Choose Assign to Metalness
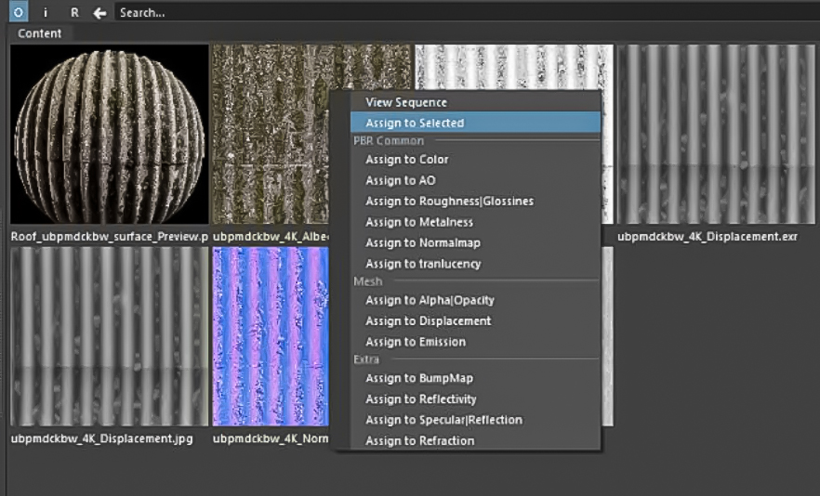The height and width of the screenshot is (496, 820). click(x=419, y=222)
